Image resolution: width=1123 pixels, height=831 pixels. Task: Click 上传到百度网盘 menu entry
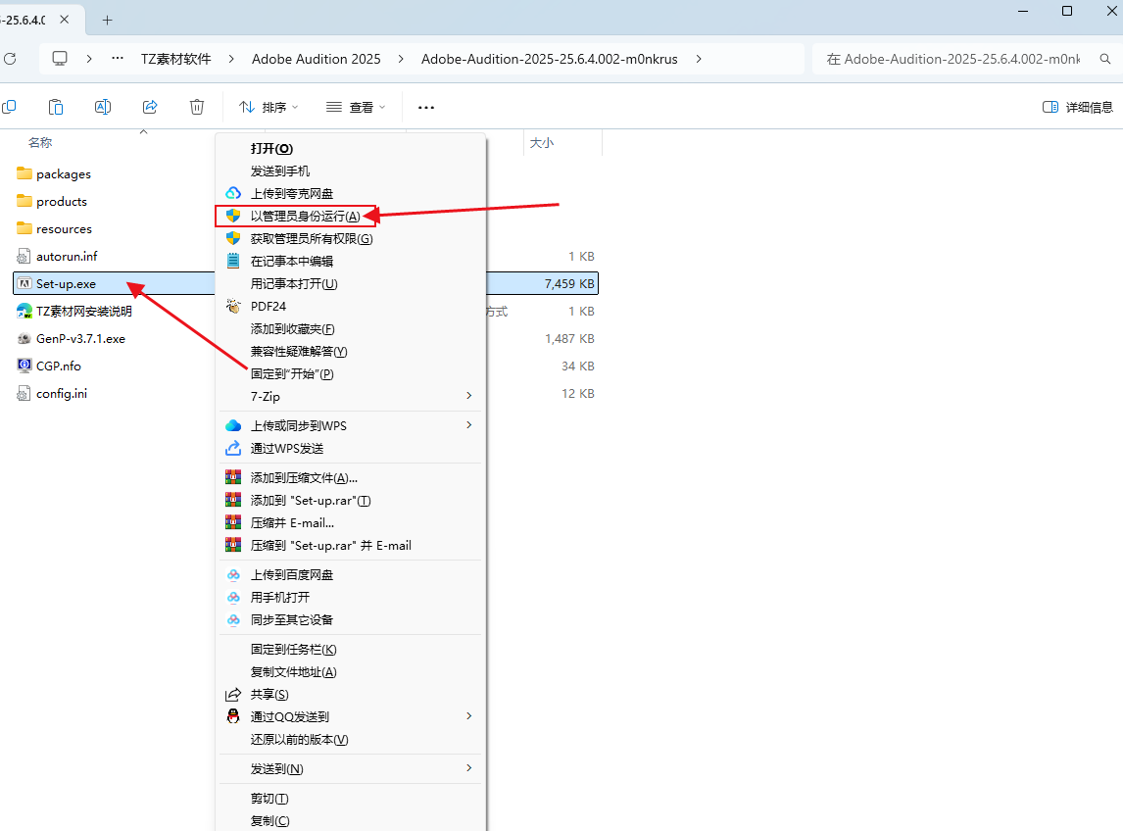click(351, 574)
